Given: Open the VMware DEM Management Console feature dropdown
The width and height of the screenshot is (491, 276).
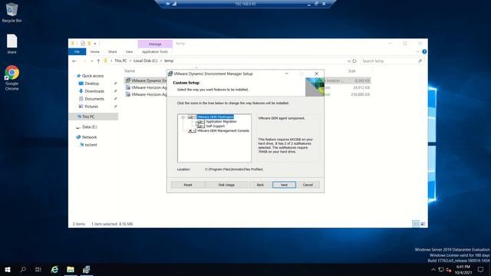Looking at the screenshot, I should [x=192, y=131].
